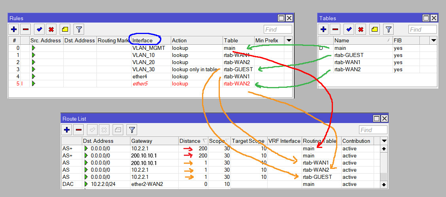Select the main row in Tables window
Image resolution: width=446 pixels, height=197 pixels.
pos(378,48)
